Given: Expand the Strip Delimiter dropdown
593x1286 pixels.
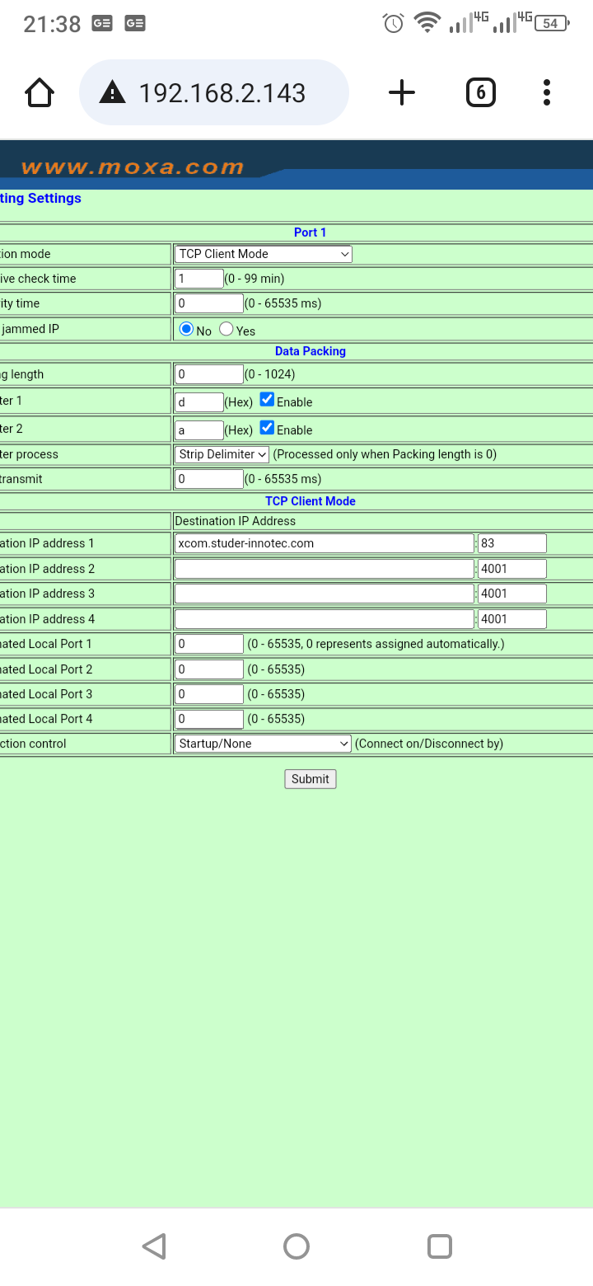Looking at the screenshot, I should (x=222, y=454).
